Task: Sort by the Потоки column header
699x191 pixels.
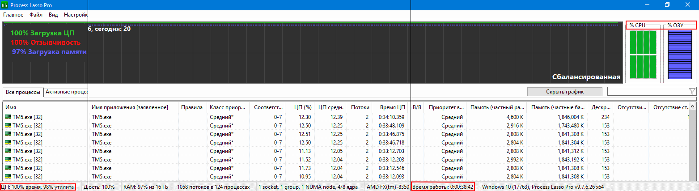Action: pos(359,107)
